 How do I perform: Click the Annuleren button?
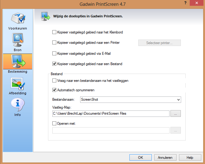165,158
